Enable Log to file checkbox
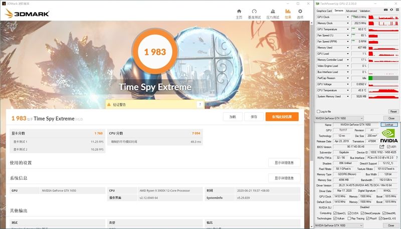The width and height of the screenshot is (401, 229). (x=318, y=111)
